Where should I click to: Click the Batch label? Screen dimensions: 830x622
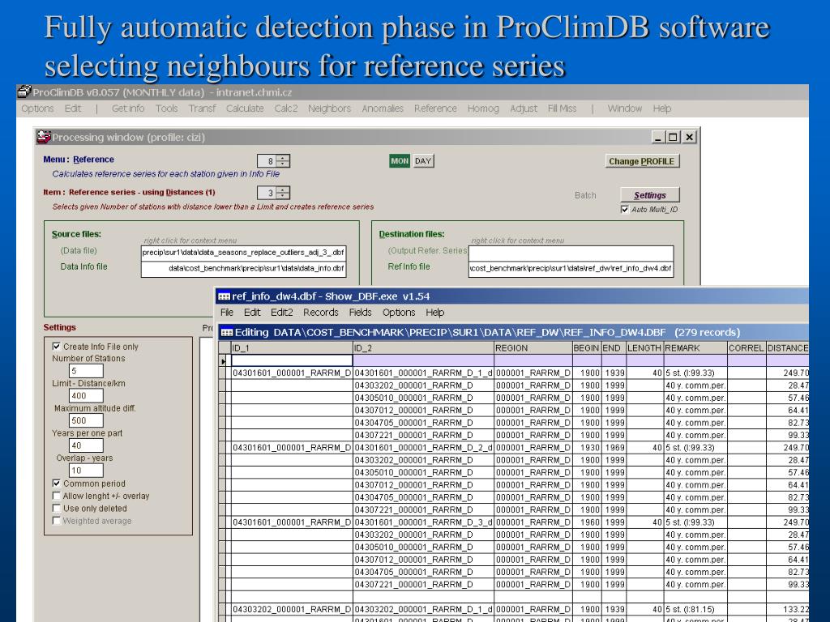[585, 195]
